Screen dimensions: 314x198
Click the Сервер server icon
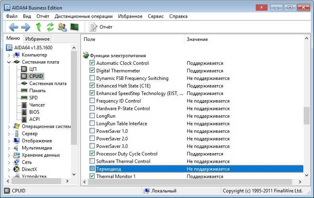point(17,134)
